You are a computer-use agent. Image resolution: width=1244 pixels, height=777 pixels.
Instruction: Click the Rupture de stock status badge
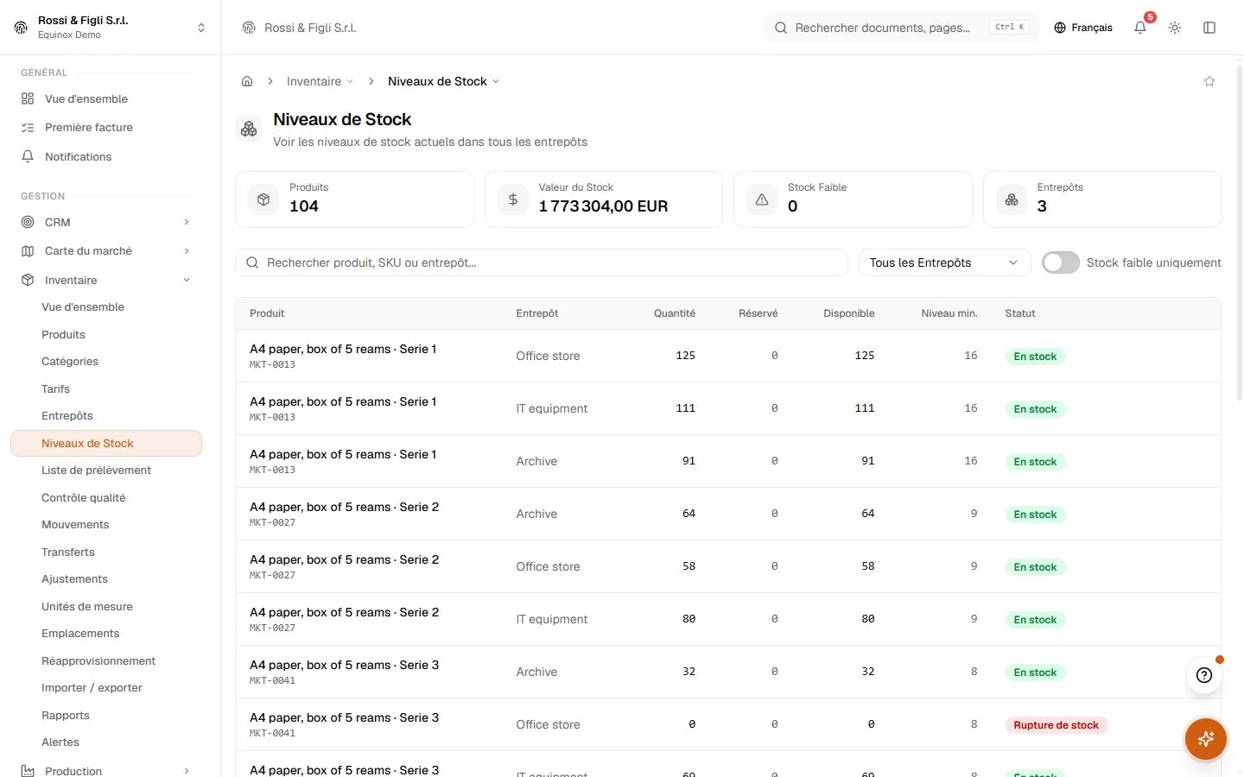tap(1056, 725)
